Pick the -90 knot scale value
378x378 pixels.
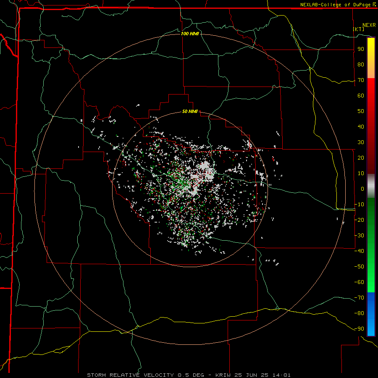click(359, 328)
